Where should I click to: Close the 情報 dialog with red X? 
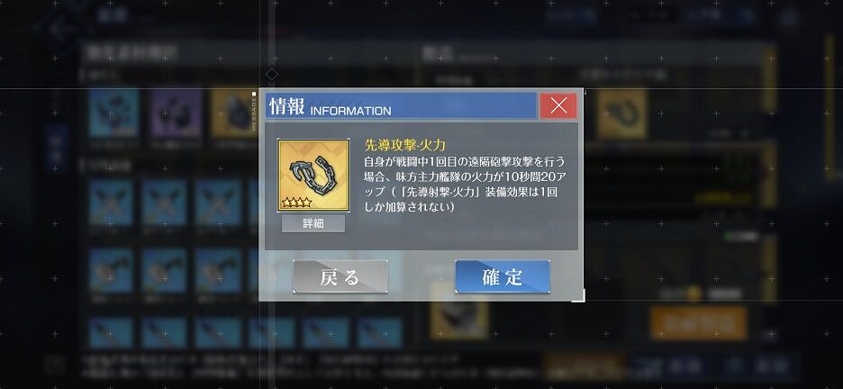[x=558, y=106]
